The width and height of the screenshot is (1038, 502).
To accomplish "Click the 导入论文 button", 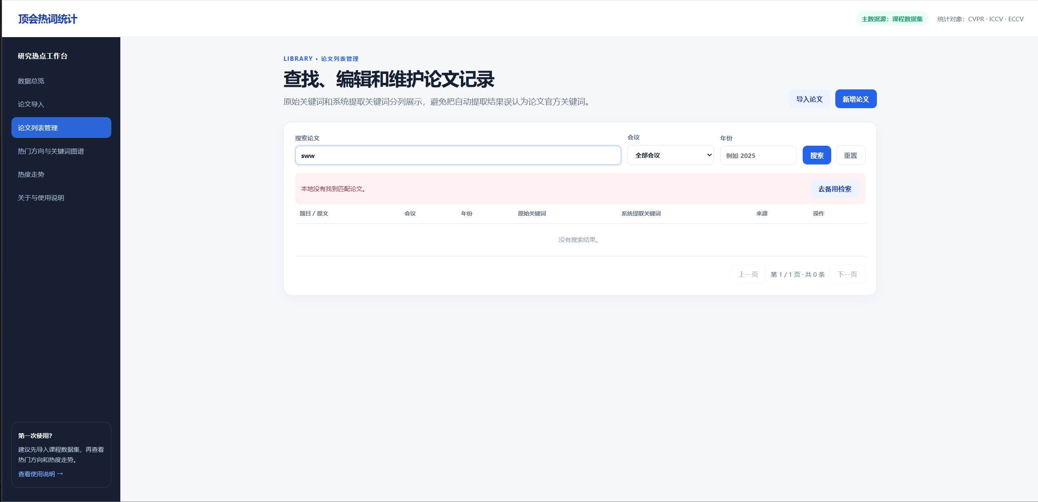I will (x=809, y=99).
